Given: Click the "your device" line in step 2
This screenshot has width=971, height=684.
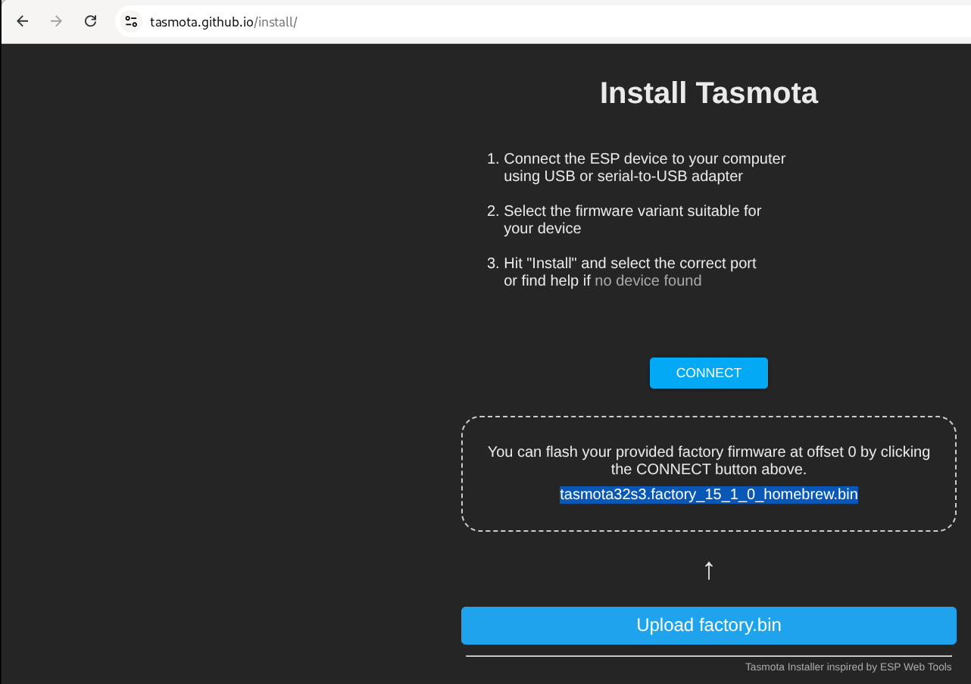Looking at the screenshot, I should [542, 229].
